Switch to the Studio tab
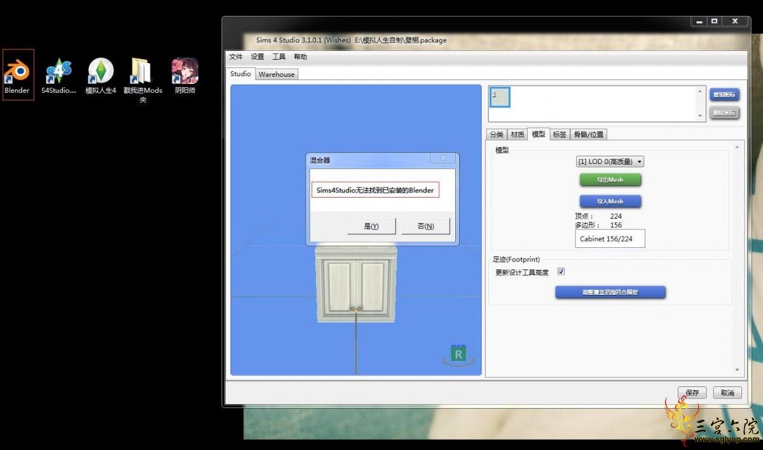Image resolution: width=763 pixels, height=450 pixels. [240, 74]
